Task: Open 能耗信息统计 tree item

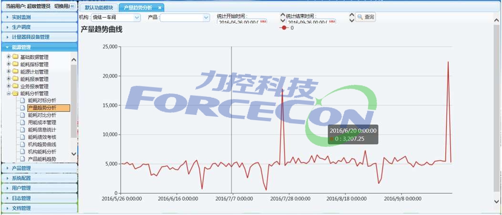Action: click(x=42, y=130)
